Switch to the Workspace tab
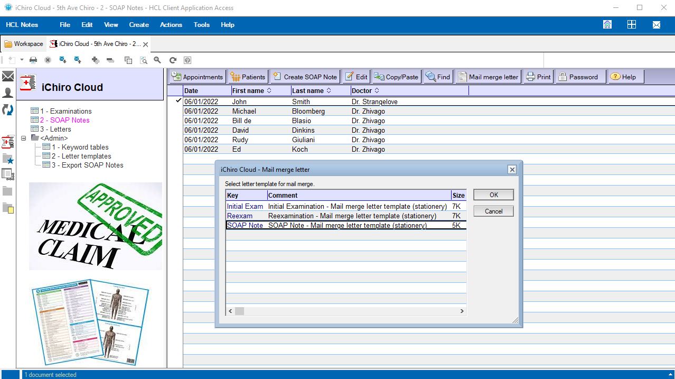 (24, 44)
